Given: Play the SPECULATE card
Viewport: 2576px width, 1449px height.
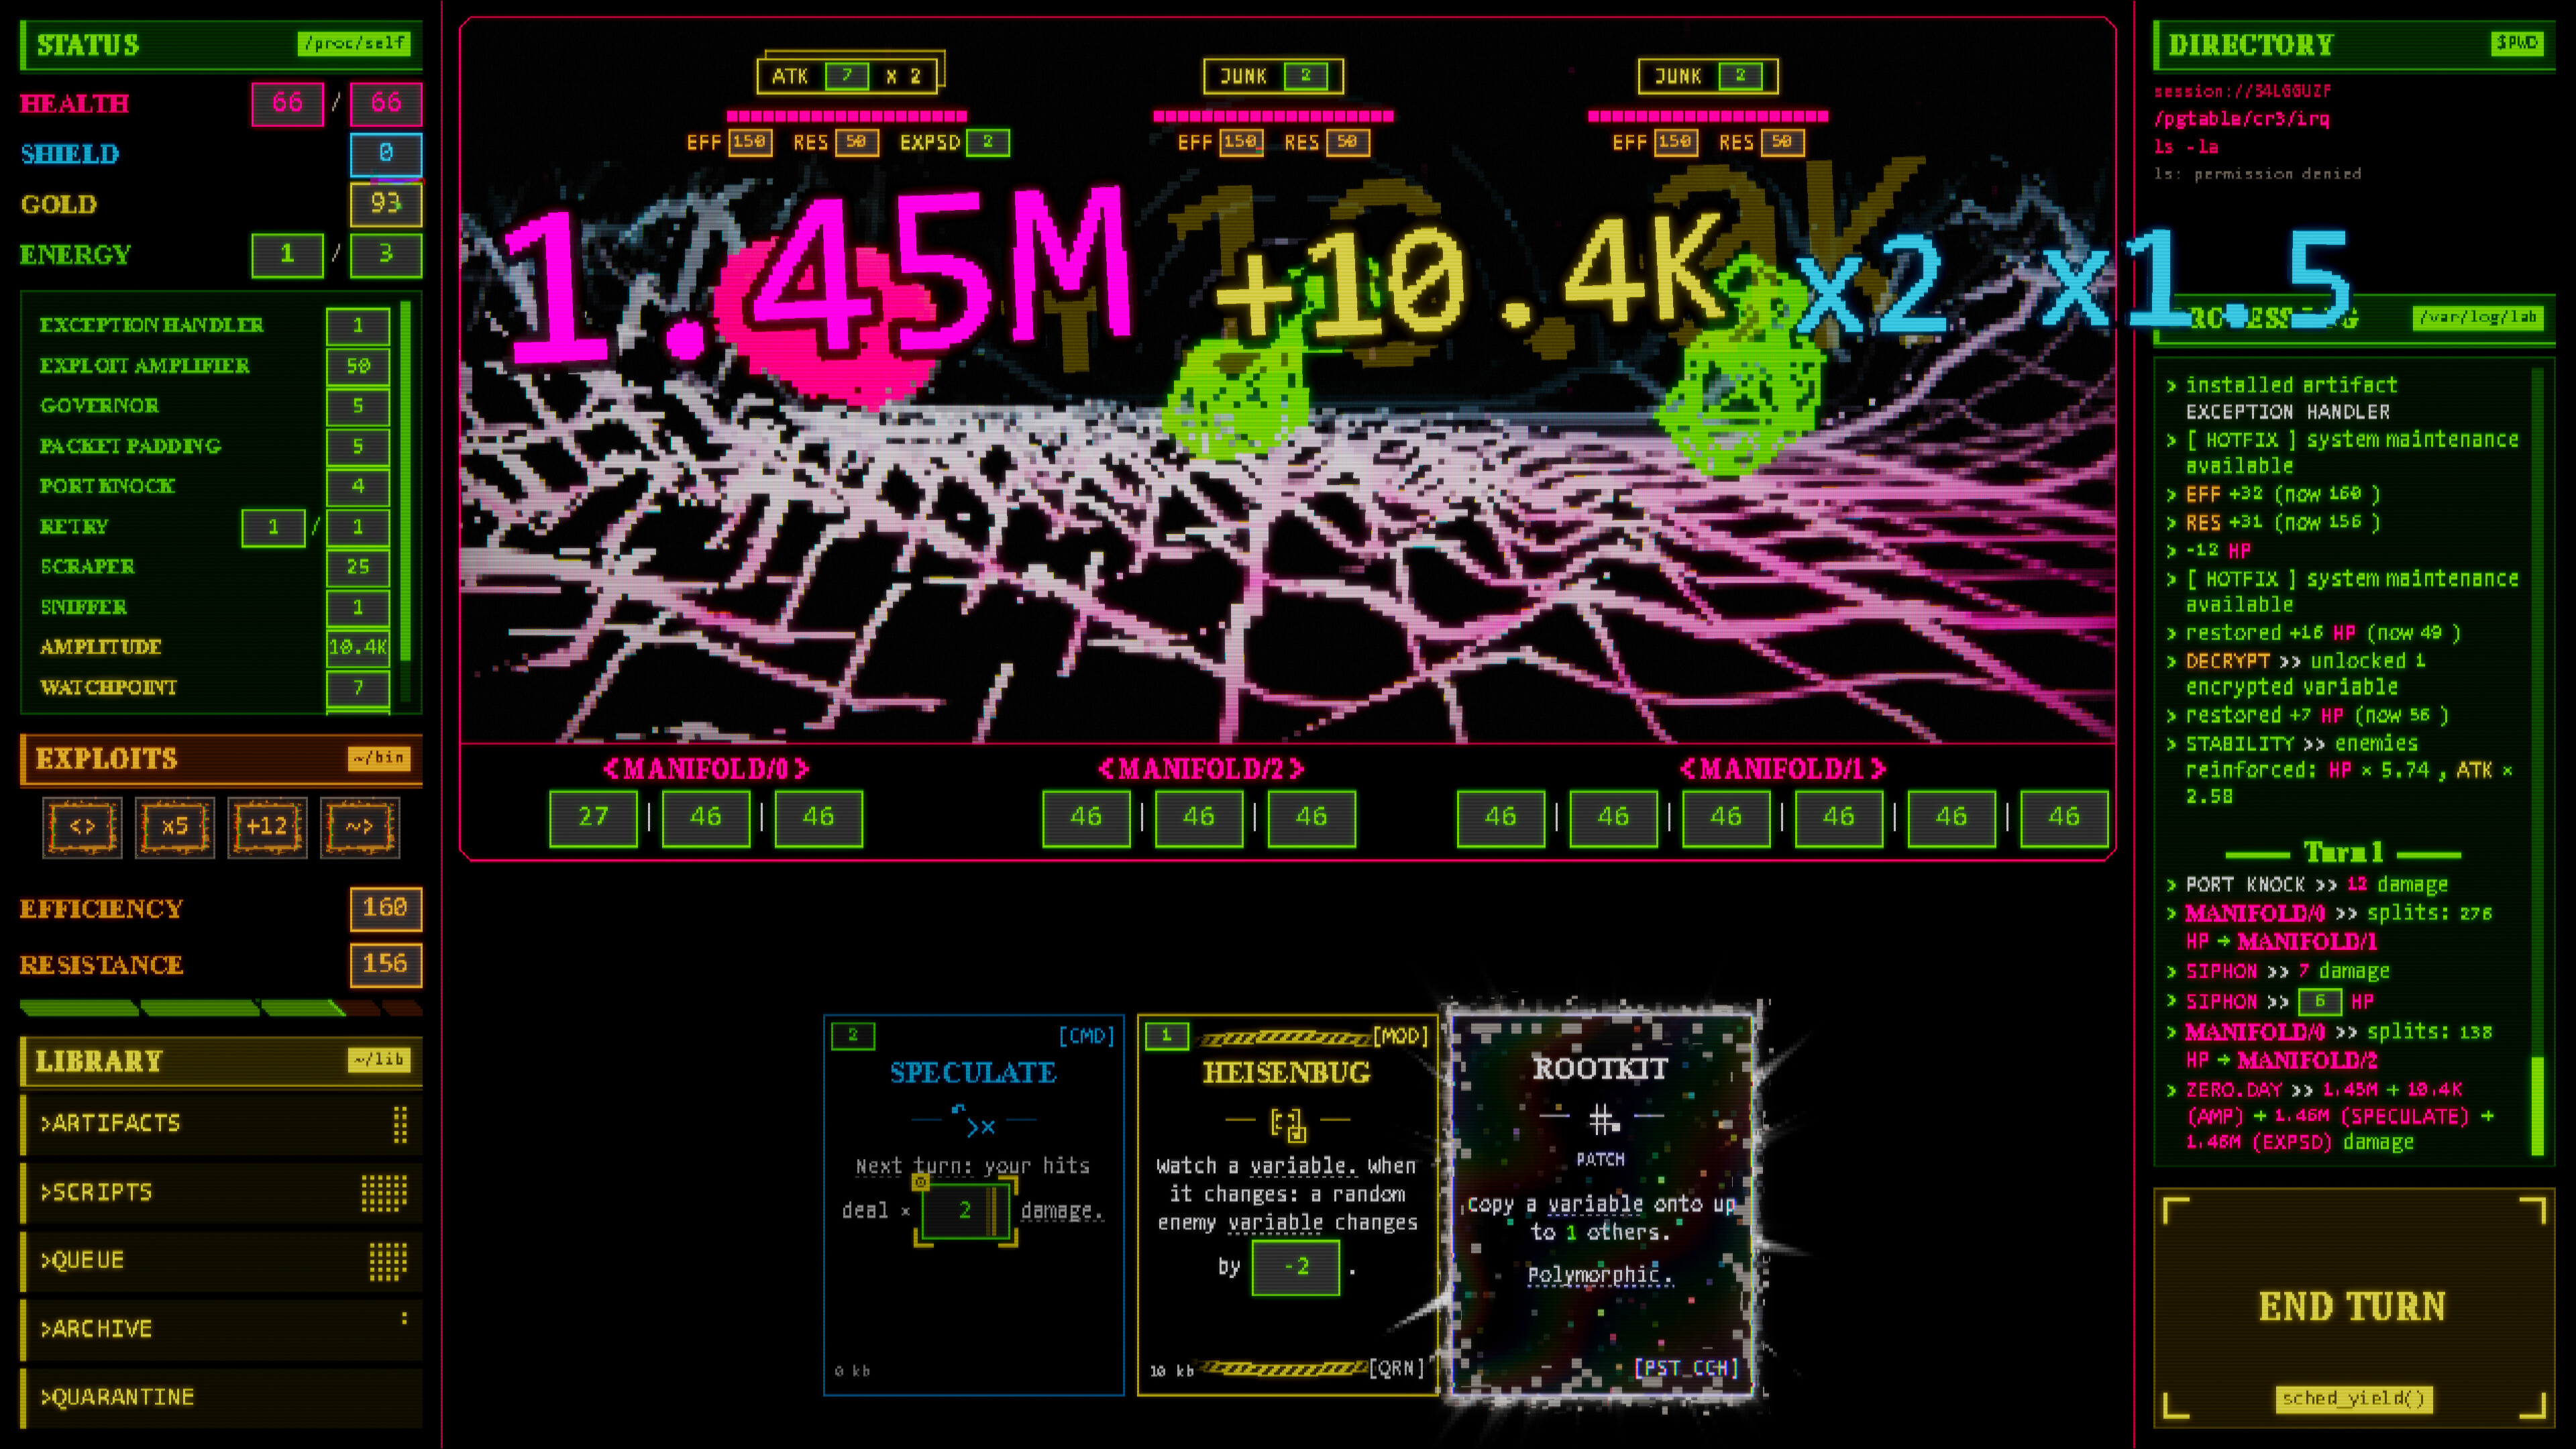Looking at the screenshot, I should pyautogui.click(x=973, y=1204).
